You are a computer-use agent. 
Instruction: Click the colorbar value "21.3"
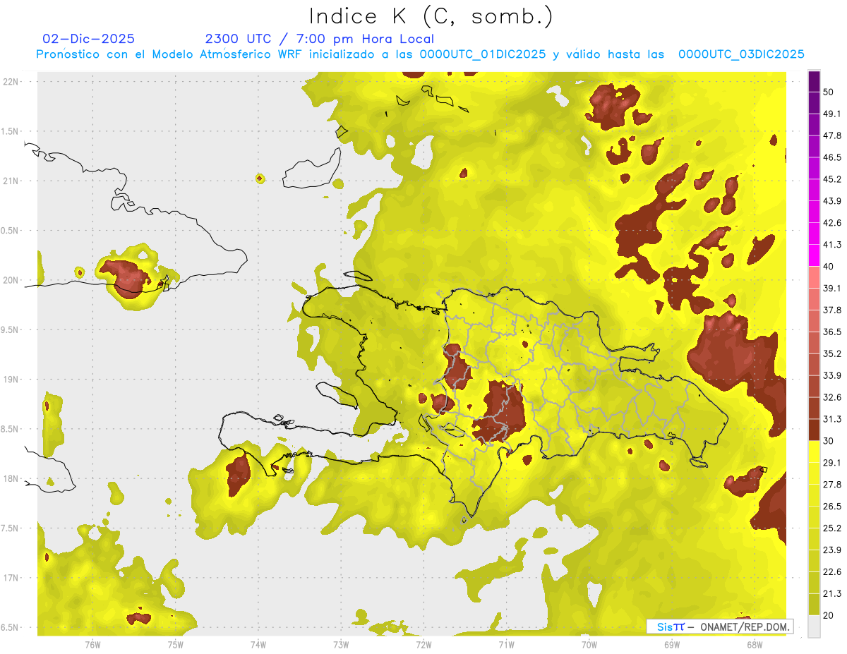pos(832,593)
